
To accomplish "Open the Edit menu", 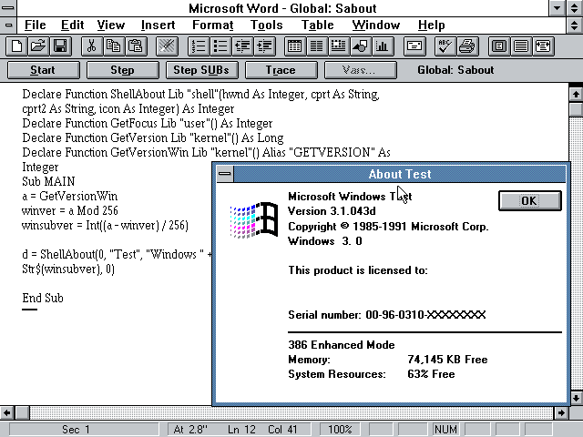I will coord(73,25).
